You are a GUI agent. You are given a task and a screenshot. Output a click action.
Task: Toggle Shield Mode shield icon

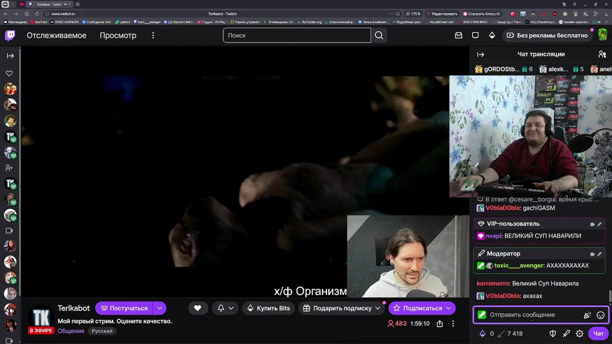(x=553, y=333)
